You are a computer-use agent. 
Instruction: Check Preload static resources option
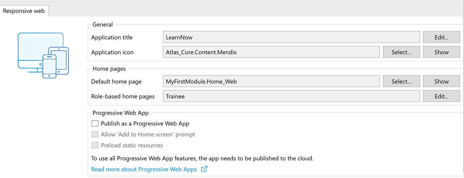pyautogui.click(x=95, y=145)
